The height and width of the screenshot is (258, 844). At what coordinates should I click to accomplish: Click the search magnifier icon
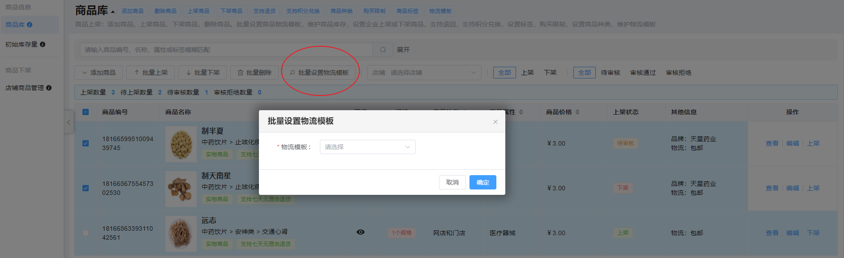[383, 50]
